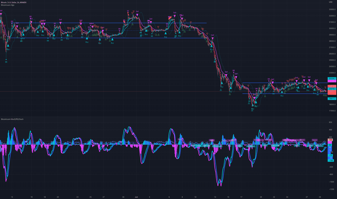Click the cyan 20234.7 price tag
This screenshot has height=199, width=337.
(332, 79)
